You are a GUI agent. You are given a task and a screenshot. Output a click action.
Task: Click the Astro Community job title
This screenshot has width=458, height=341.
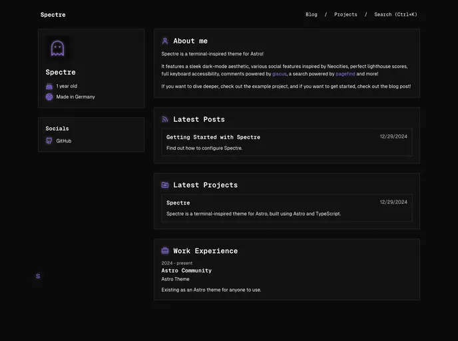coord(186,270)
